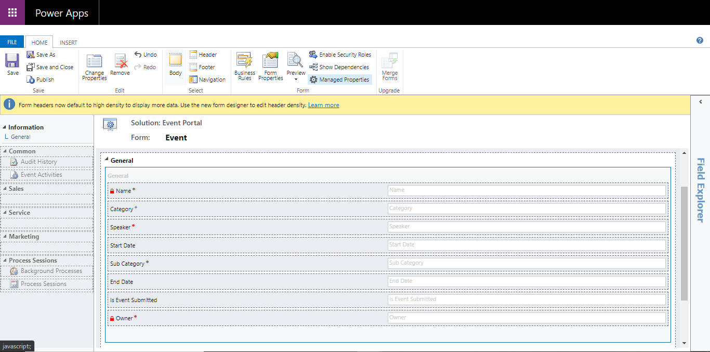The image size is (710, 352).
Task: Click the Save icon in the ribbon
Action: [x=11, y=62]
